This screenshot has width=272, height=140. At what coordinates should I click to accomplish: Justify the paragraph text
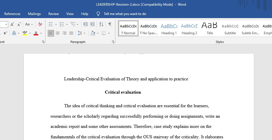pyautogui.click(x=71, y=33)
